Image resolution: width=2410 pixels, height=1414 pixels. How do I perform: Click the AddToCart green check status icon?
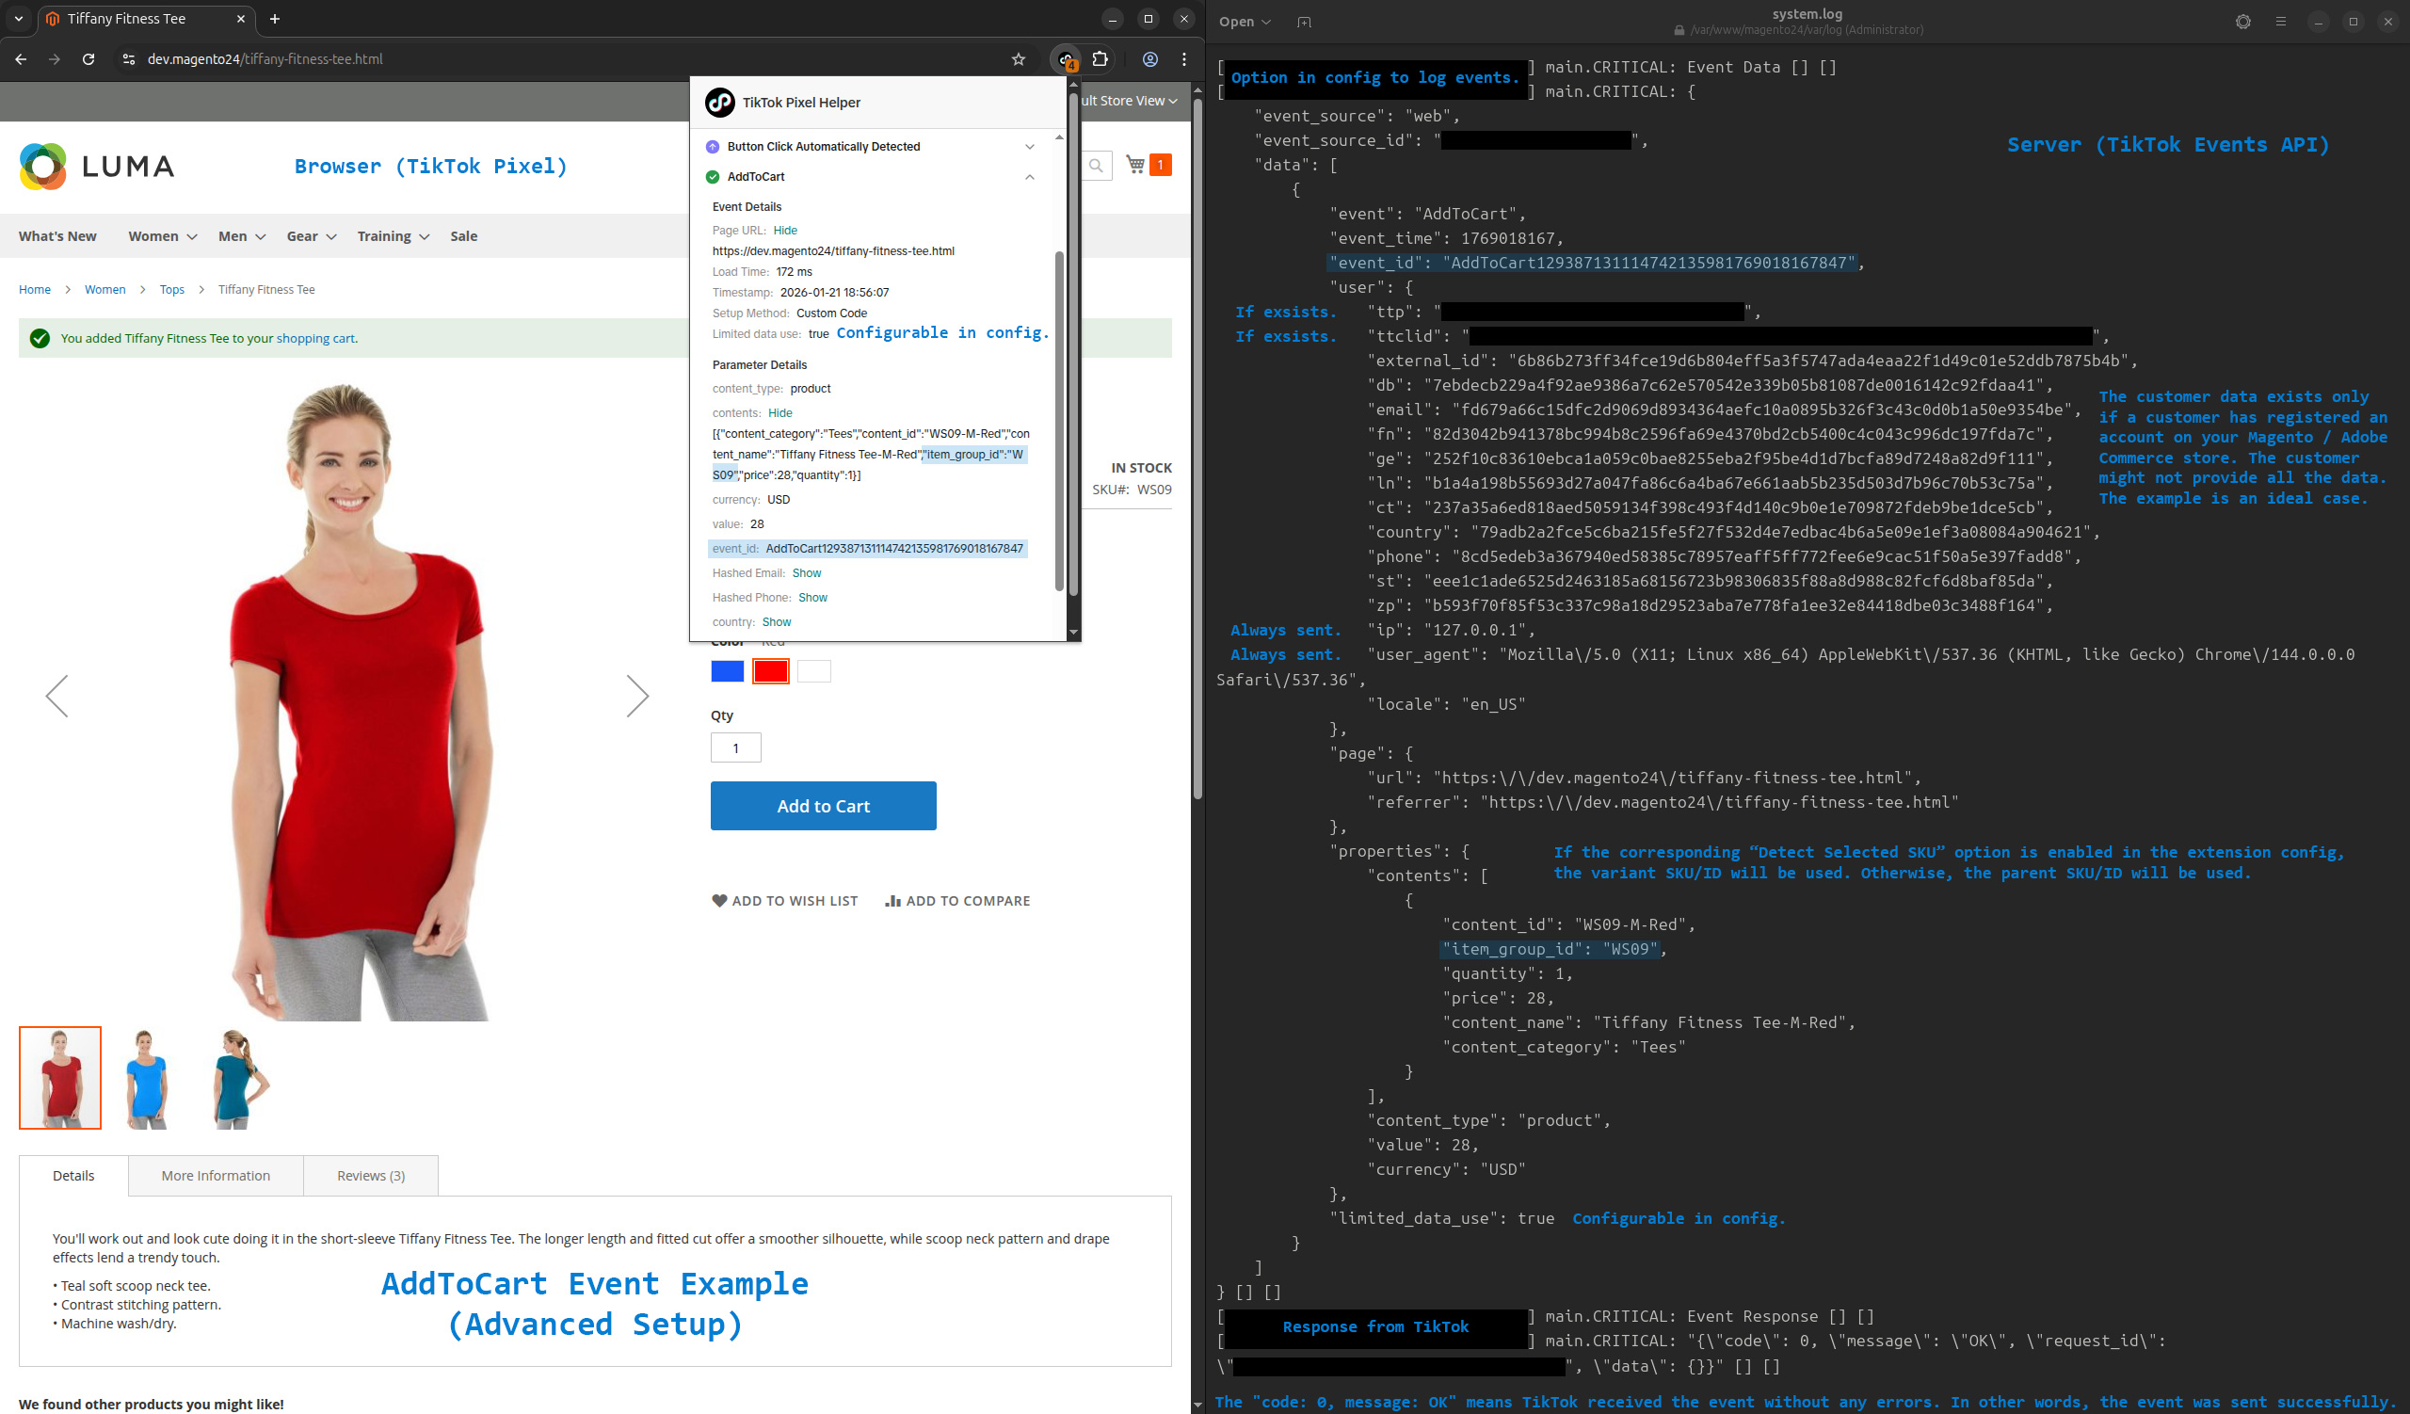click(713, 177)
